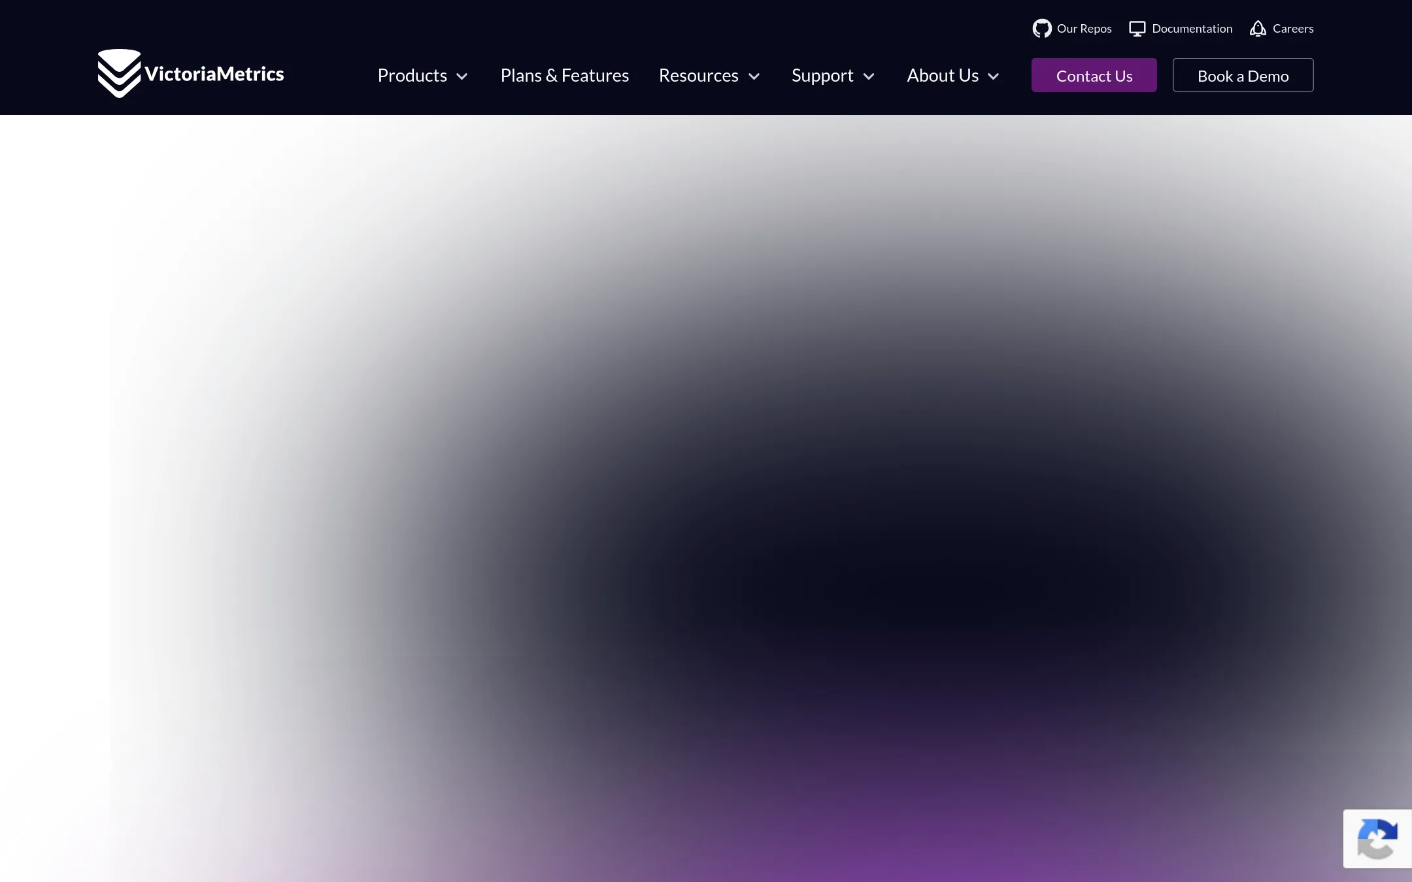Screen dimensions: 1412x882
Task: Click the monitor icon beside Documentation
Action: (1137, 29)
